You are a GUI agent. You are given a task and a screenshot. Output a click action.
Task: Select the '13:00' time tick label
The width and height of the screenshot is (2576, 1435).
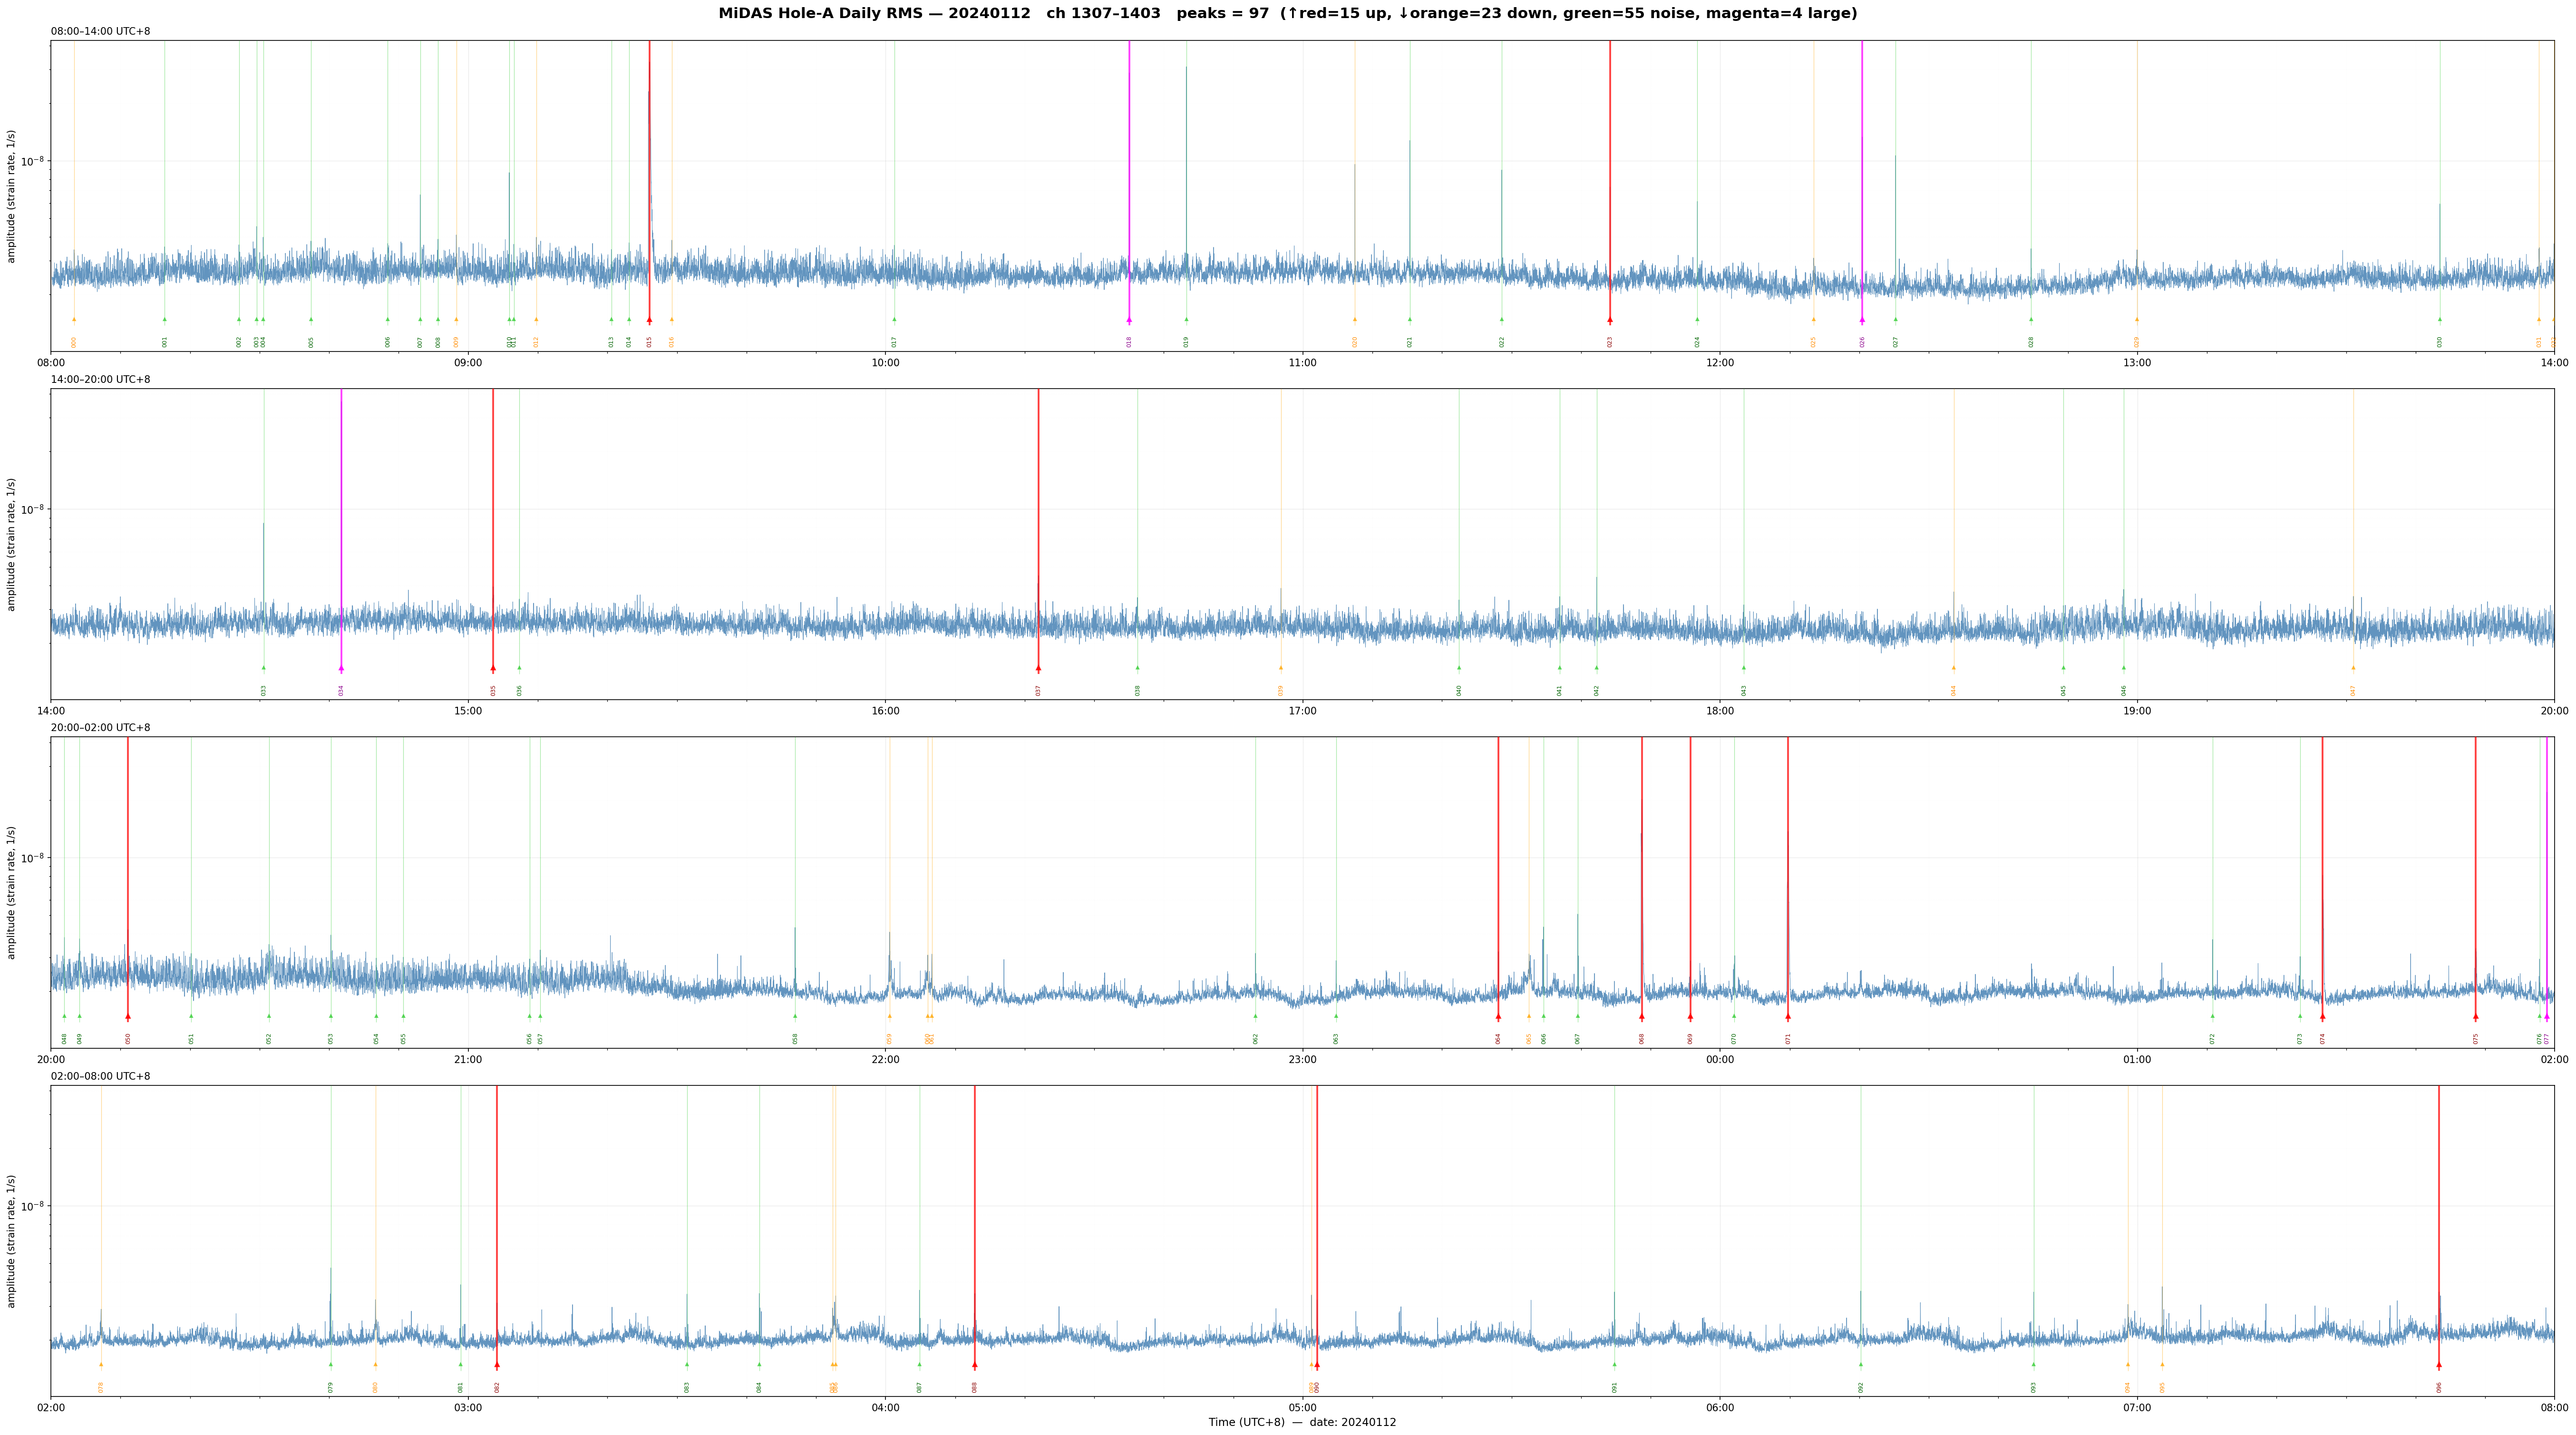click(x=2137, y=363)
